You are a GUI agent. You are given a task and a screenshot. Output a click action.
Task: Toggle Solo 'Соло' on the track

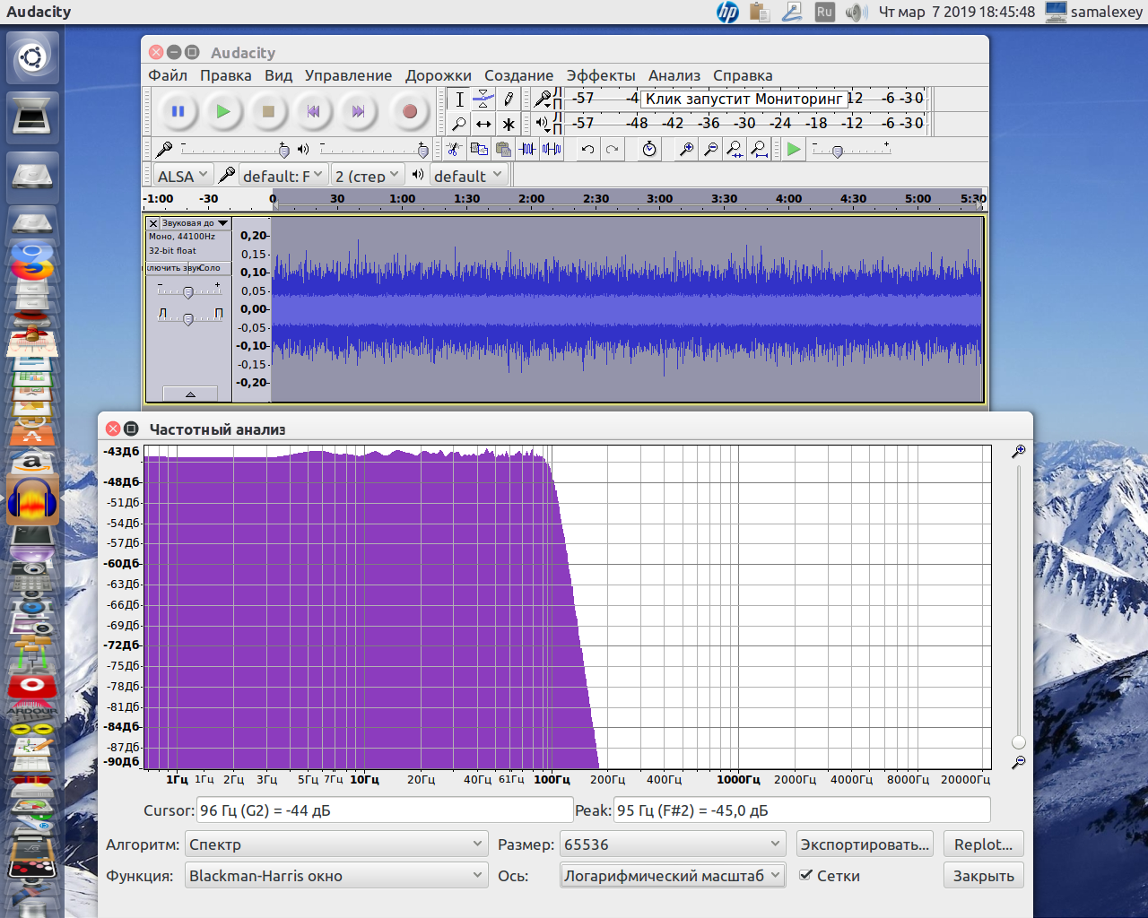210,268
